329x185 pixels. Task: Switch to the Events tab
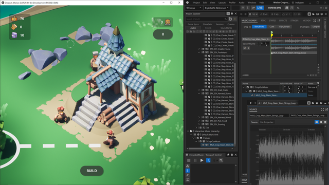pyautogui.click(x=208, y=28)
